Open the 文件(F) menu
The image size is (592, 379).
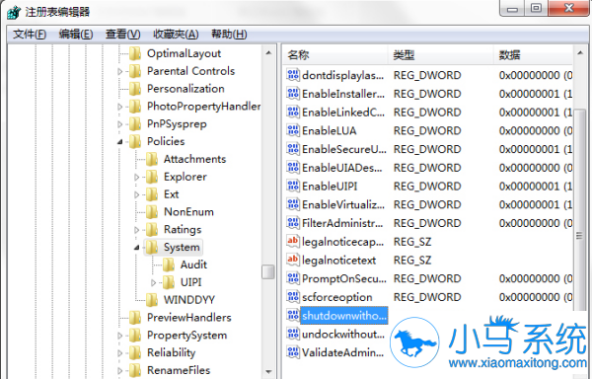[30, 35]
